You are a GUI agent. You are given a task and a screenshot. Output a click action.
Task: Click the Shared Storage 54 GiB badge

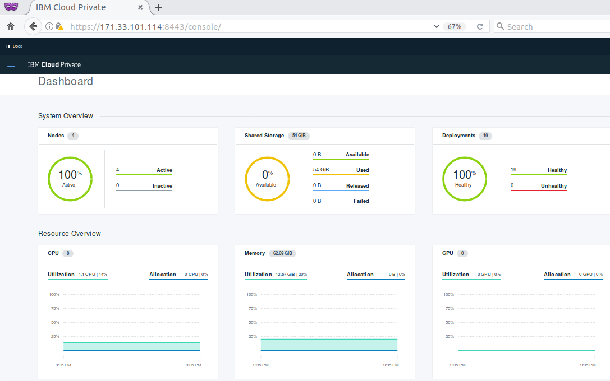(x=299, y=136)
